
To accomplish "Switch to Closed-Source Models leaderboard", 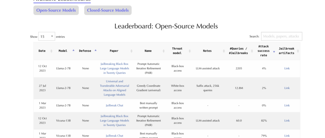I will click(108, 10).
